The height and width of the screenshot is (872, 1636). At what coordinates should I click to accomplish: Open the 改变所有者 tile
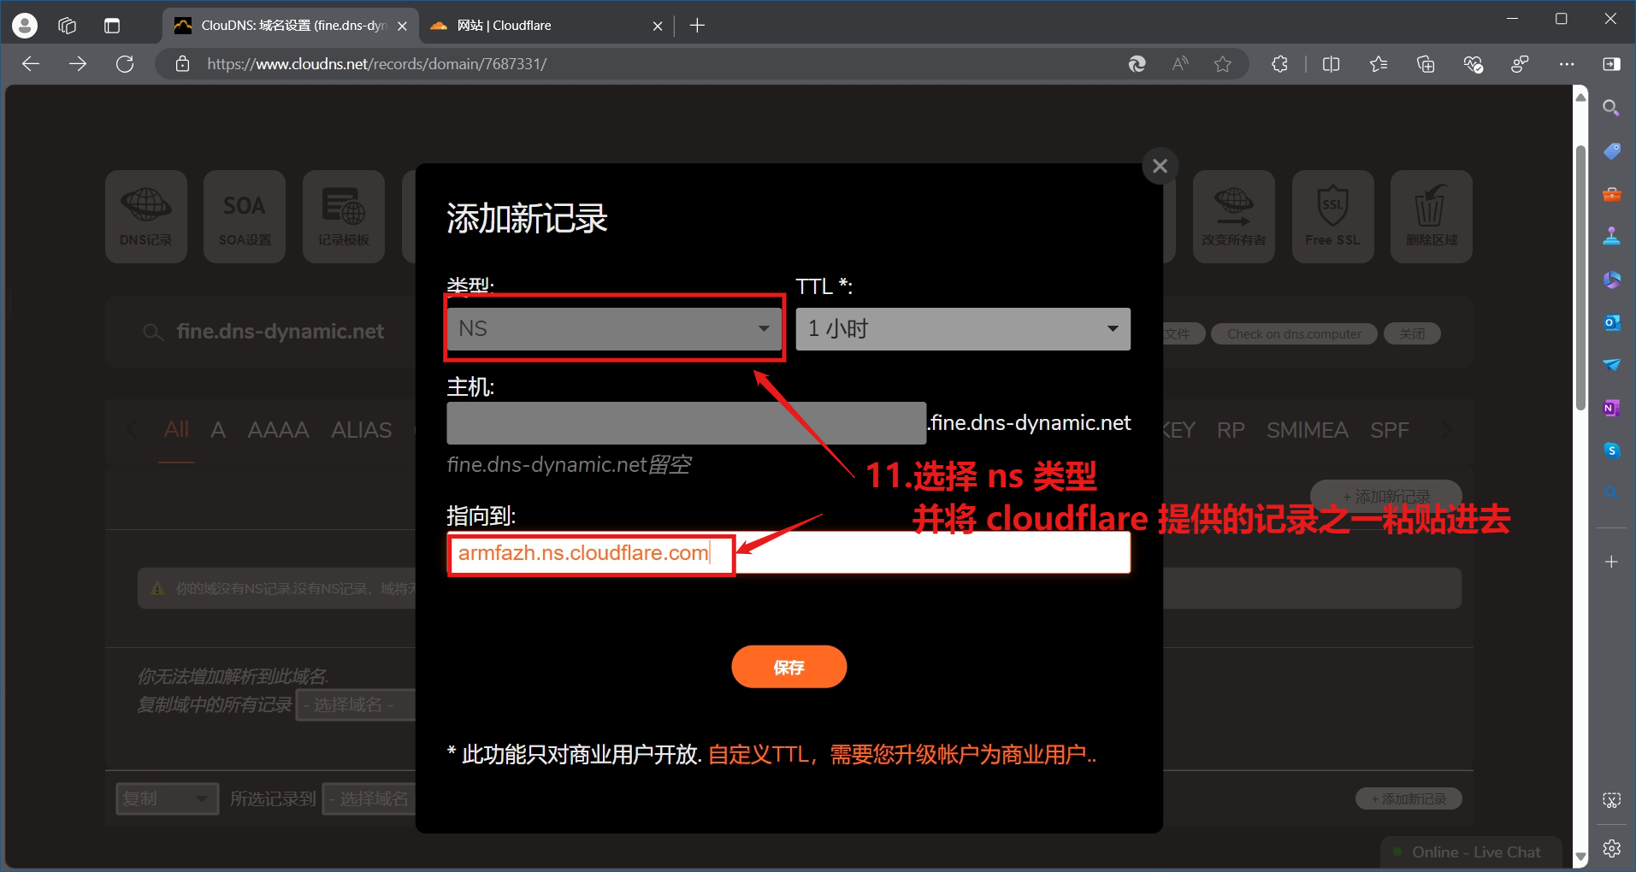coord(1233,216)
